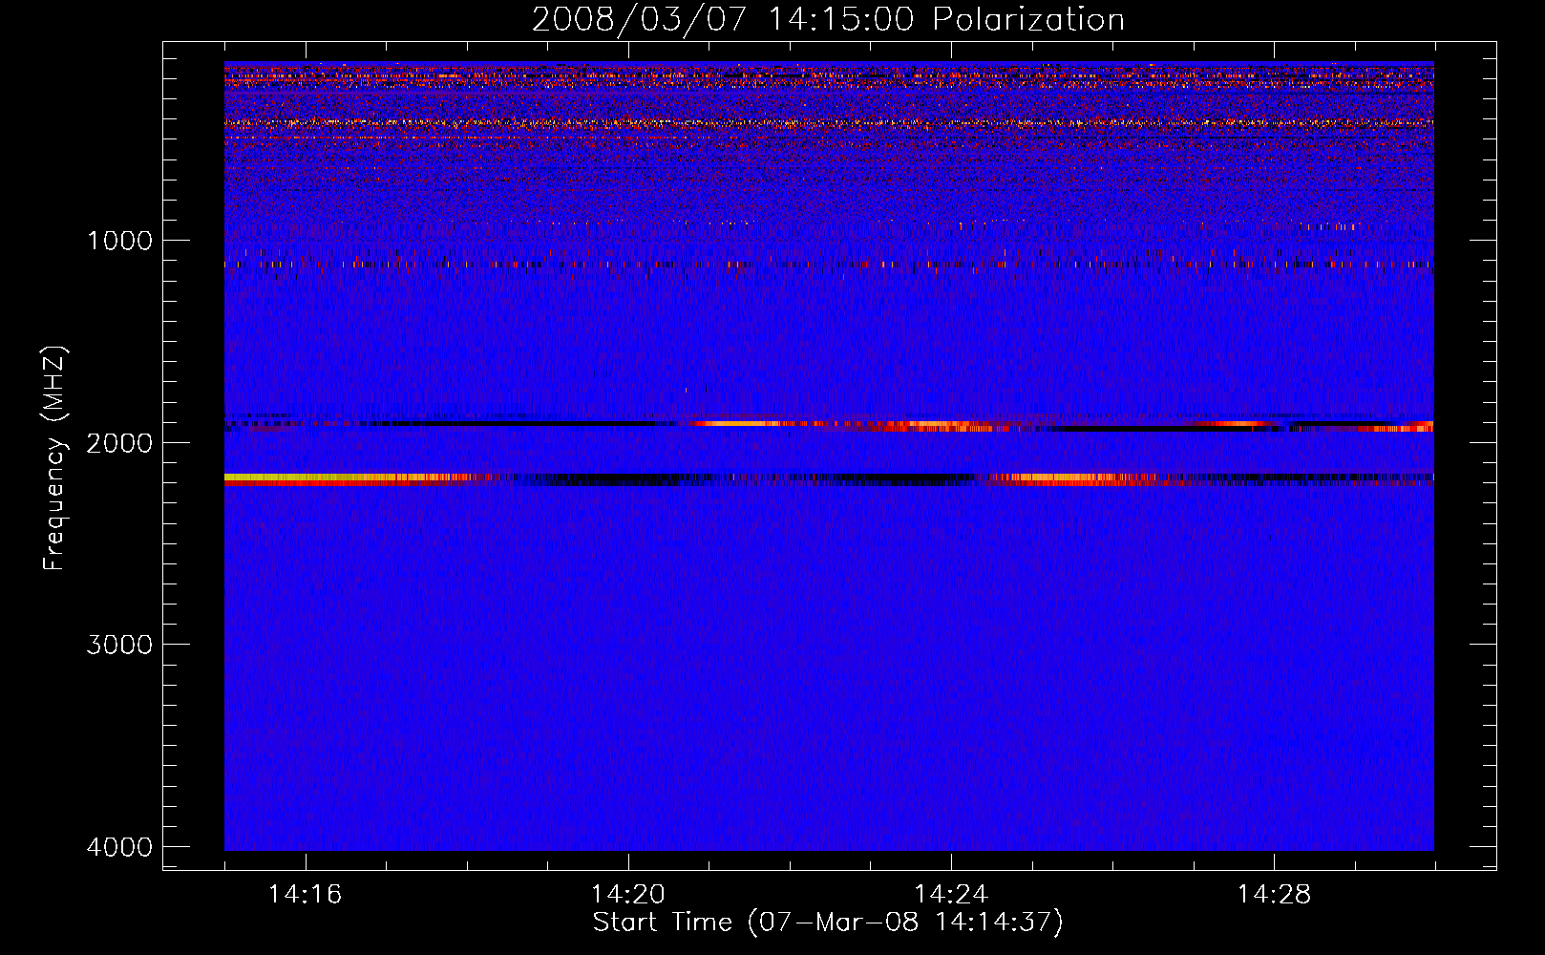Click the 14:20 time tick label

click(x=627, y=894)
